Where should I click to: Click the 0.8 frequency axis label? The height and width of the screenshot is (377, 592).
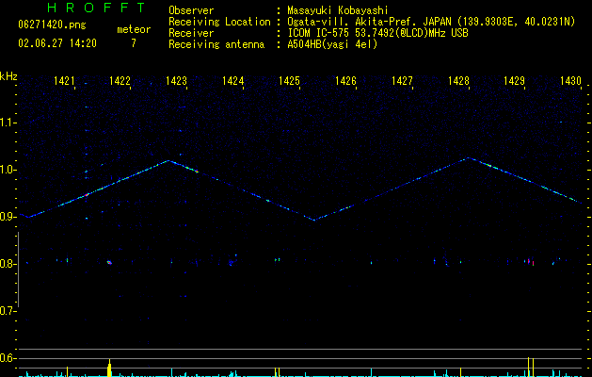pos(7,264)
